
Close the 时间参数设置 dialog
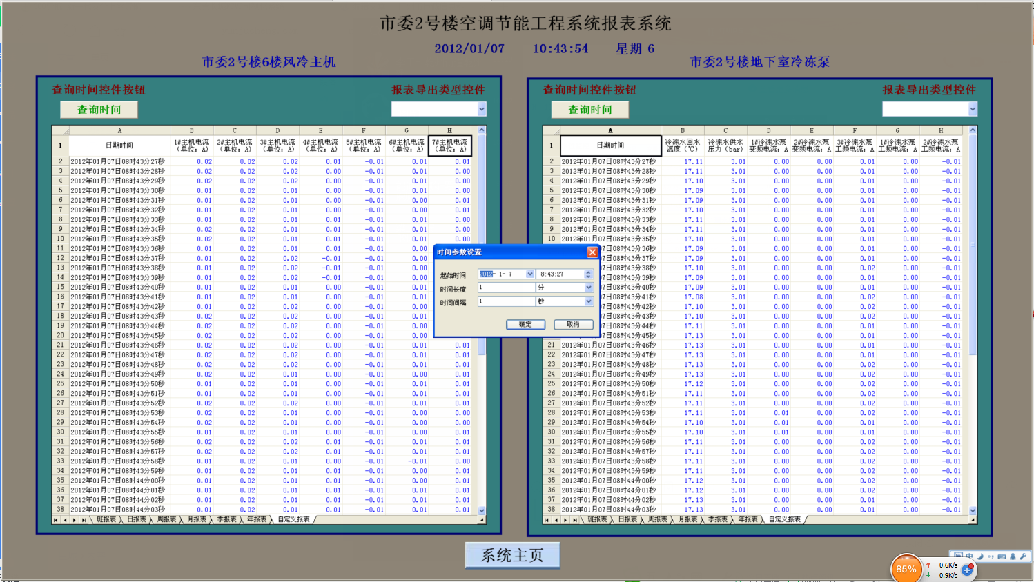coord(592,252)
